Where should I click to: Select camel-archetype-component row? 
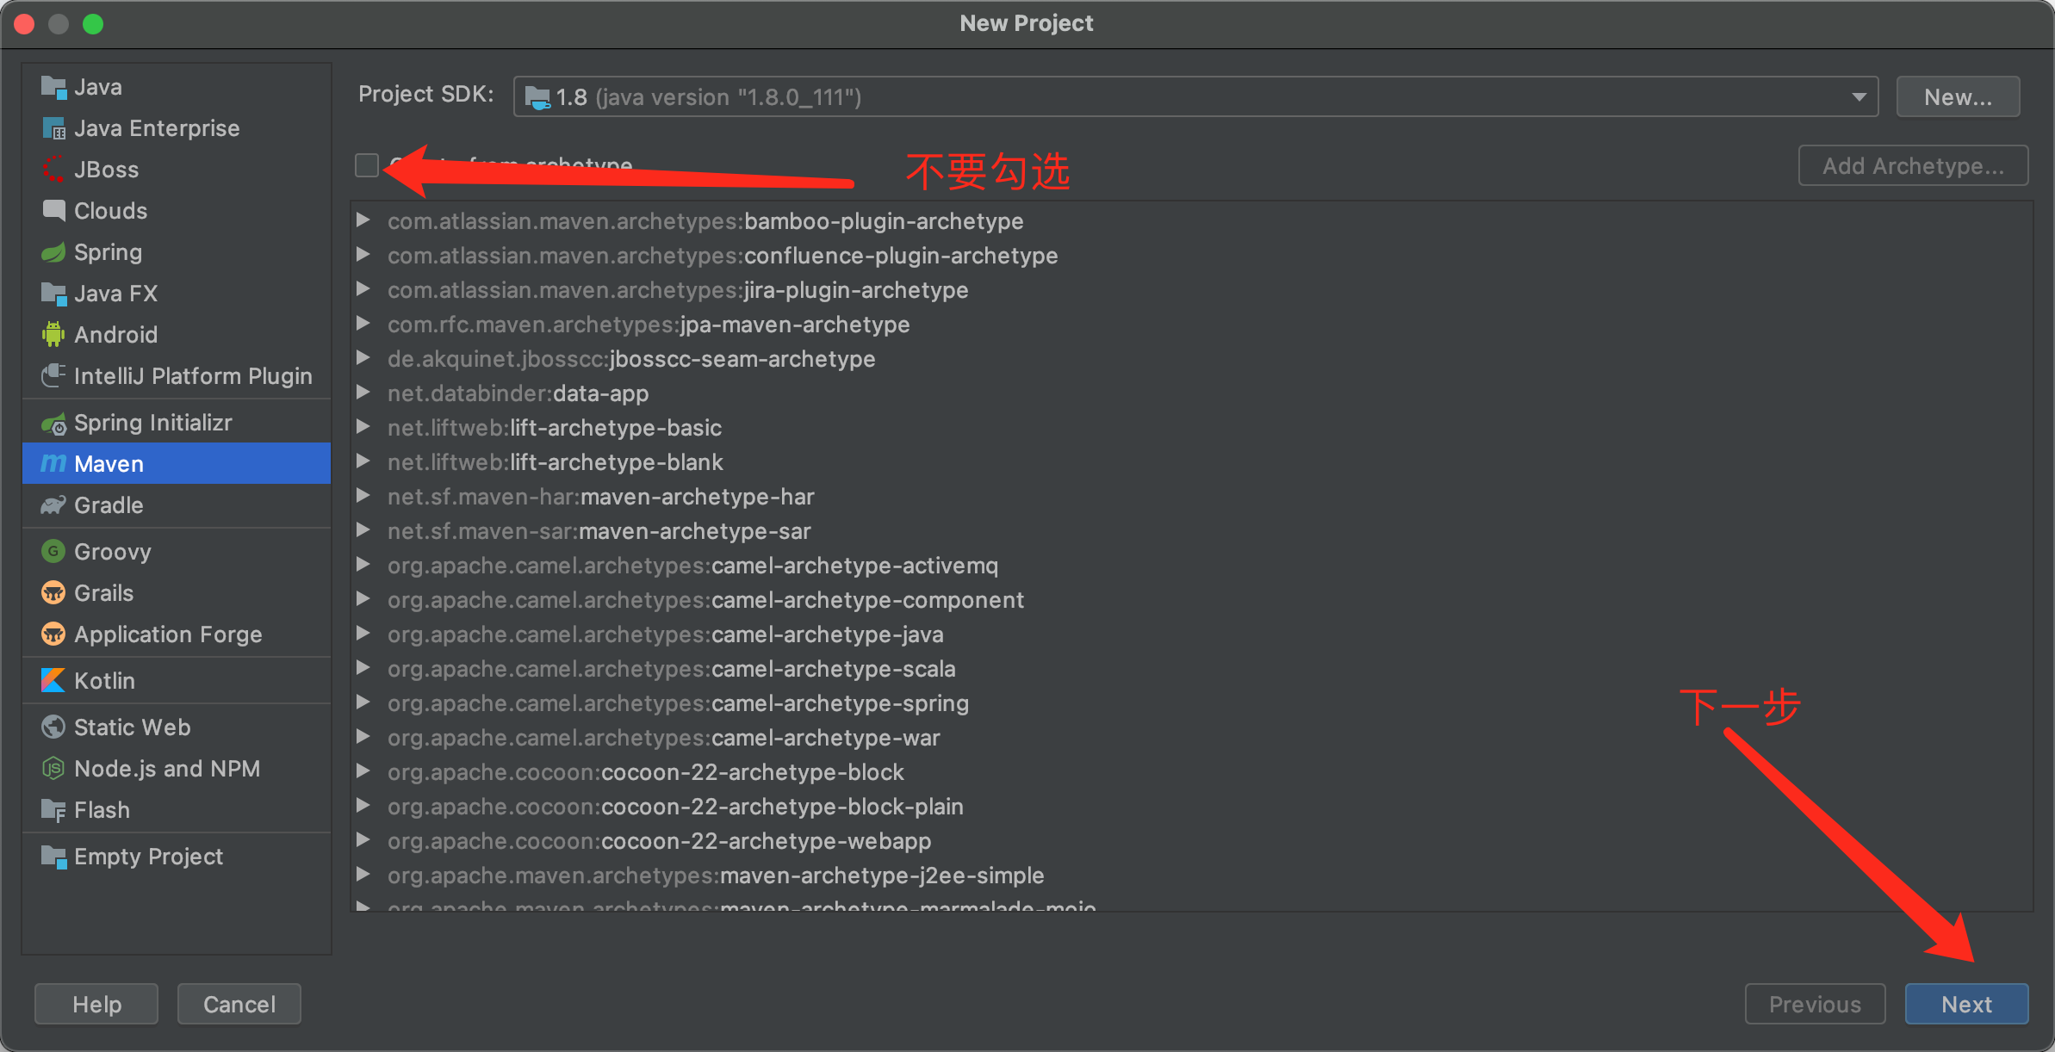point(1191,600)
